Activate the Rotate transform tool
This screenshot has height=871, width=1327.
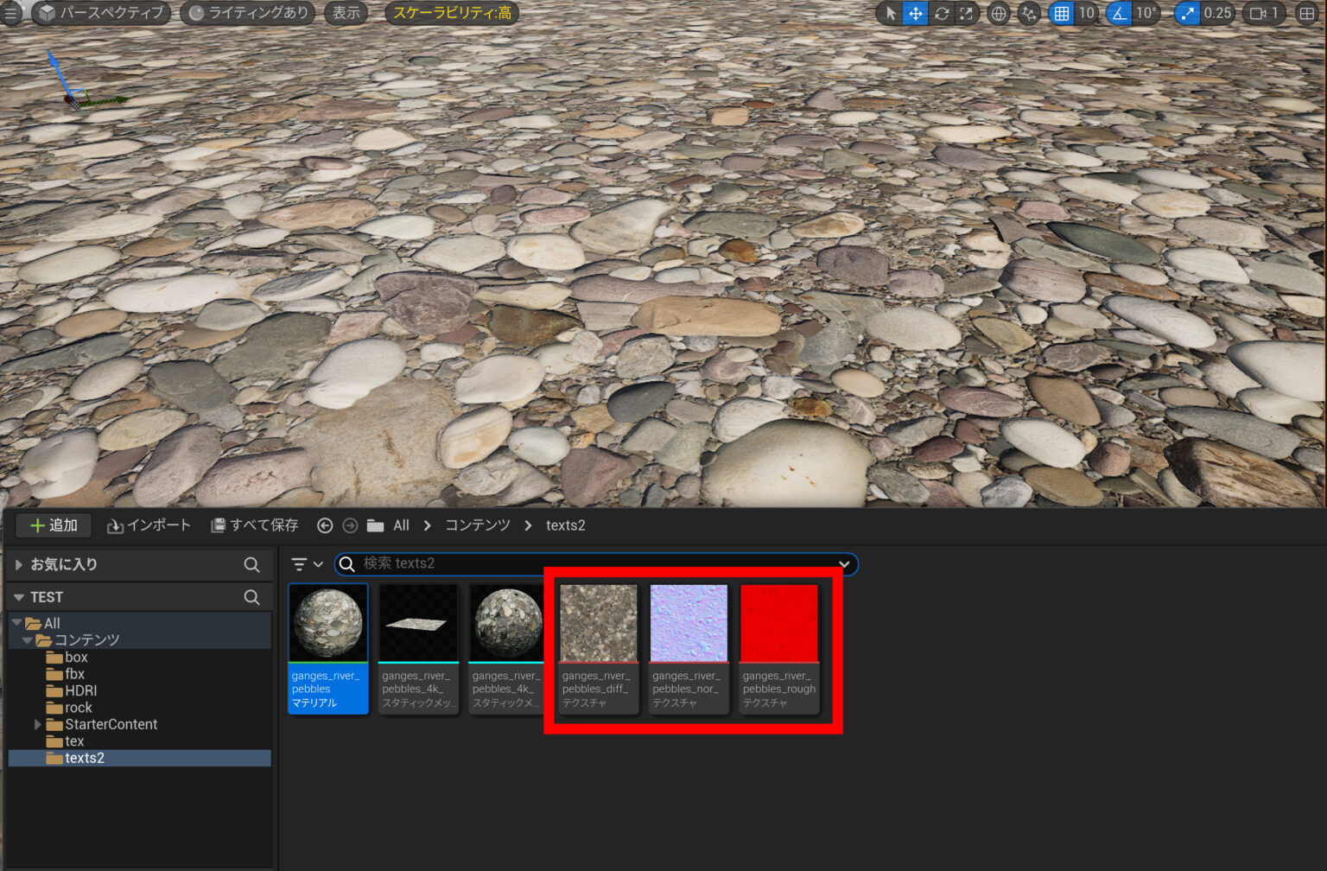[x=942, y=13]
